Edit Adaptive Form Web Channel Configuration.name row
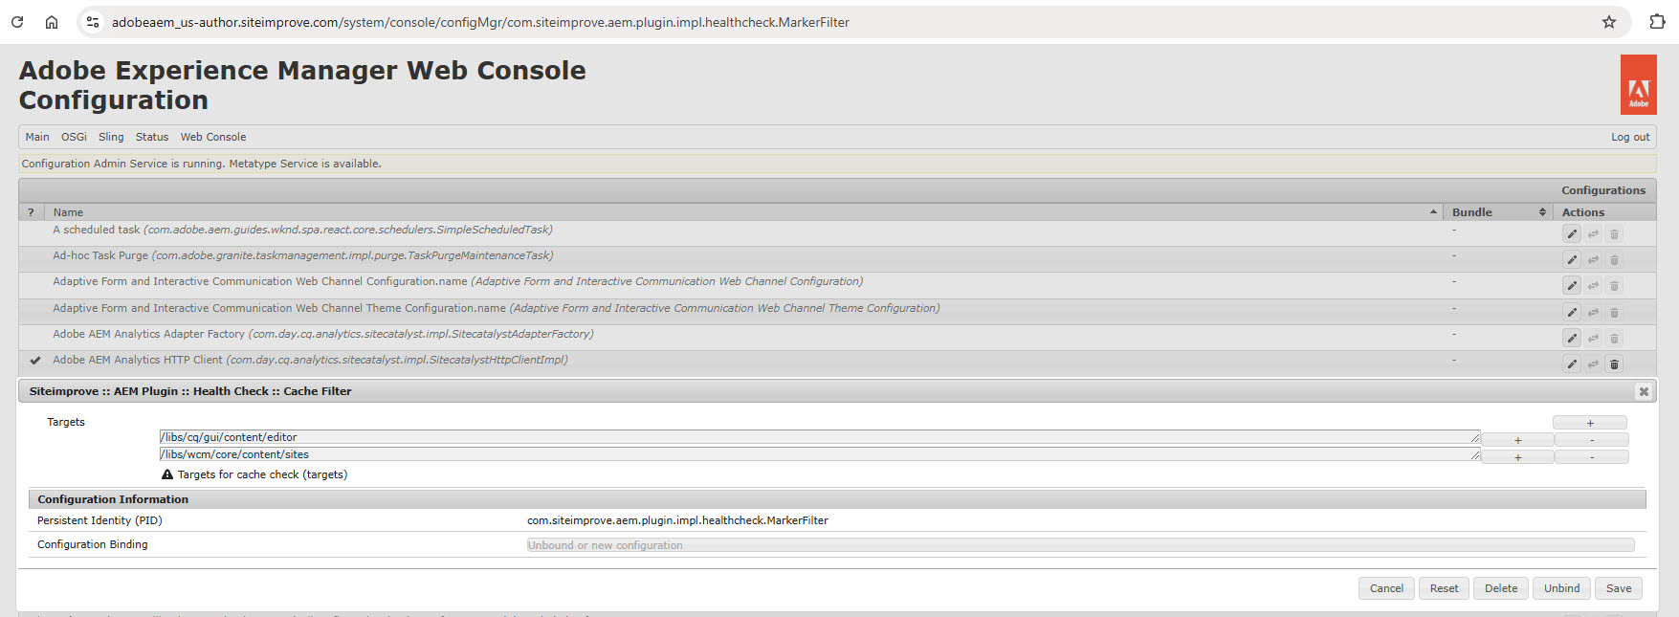This screenshot has height=617, width=1679. pyautogui.click(x=1572, y=286)
